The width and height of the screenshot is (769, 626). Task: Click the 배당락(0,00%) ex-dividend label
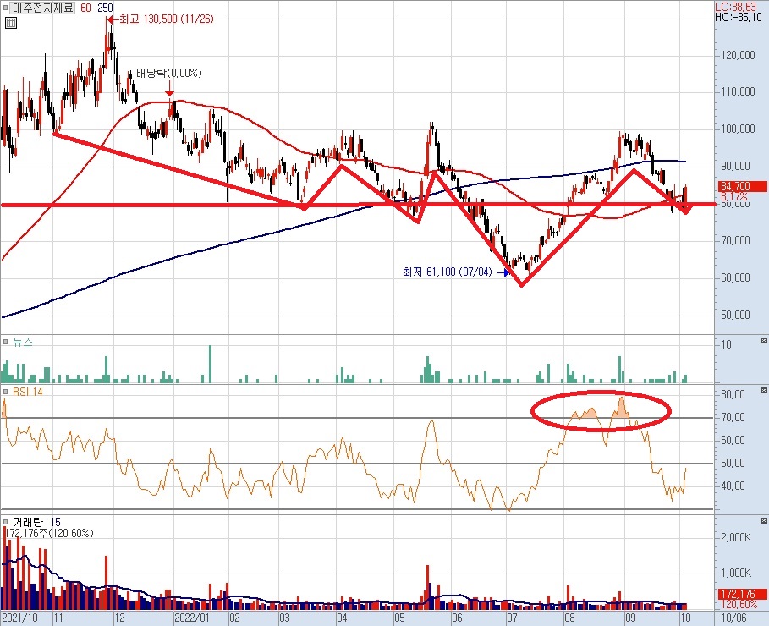click(x=169, y=73)
